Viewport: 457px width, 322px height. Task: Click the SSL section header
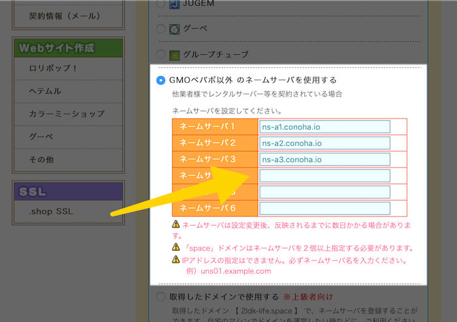(68, 192)
